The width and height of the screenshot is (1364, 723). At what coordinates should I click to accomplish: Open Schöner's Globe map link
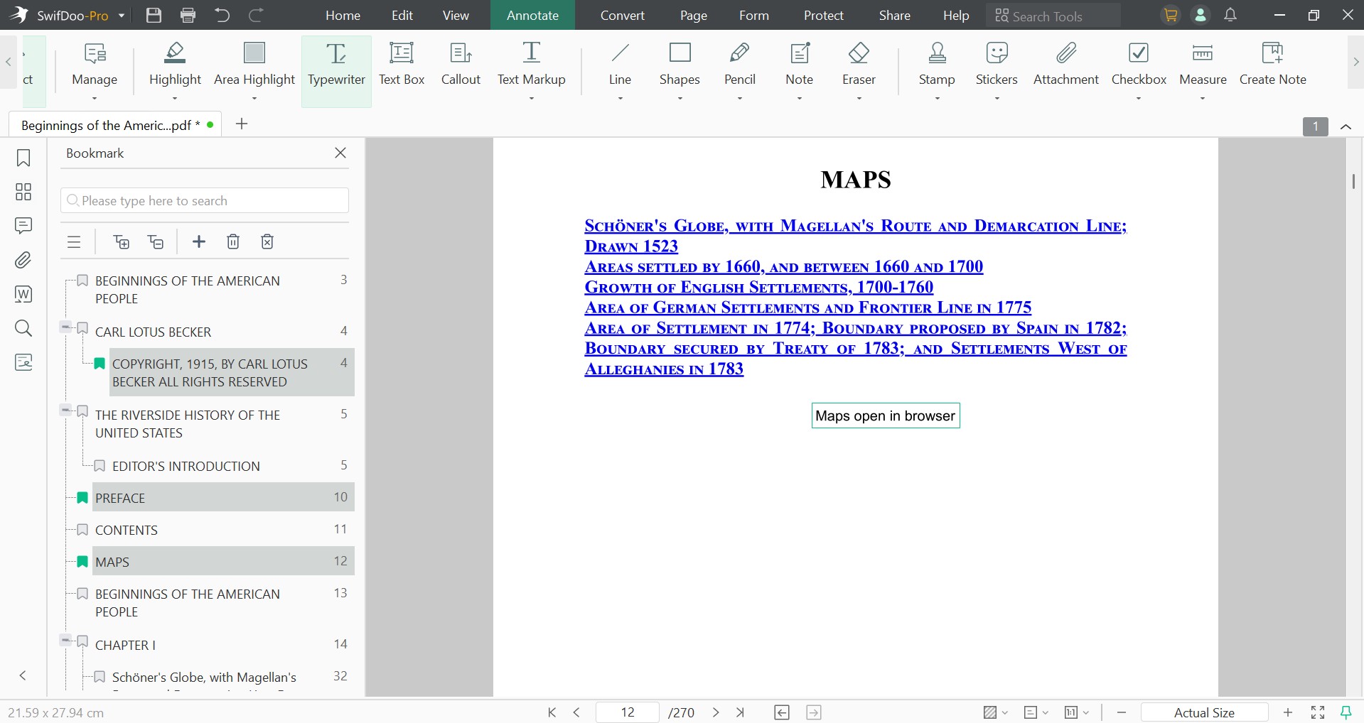pos(855,236)
